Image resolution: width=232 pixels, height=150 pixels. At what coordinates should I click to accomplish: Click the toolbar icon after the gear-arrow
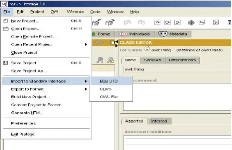click(202, 22)
